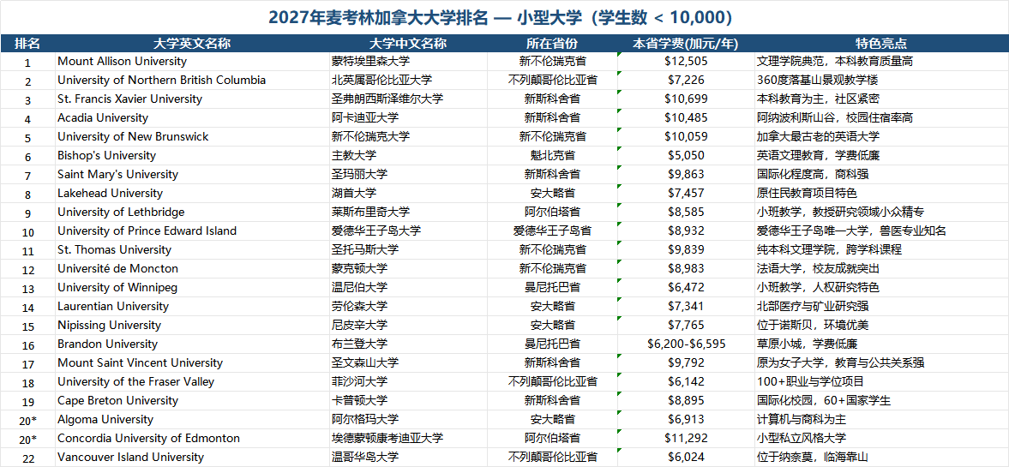Click highlight cell 加拿大最古老的英语大学
The image size is (1009, 467).
[x=881, y=137]
